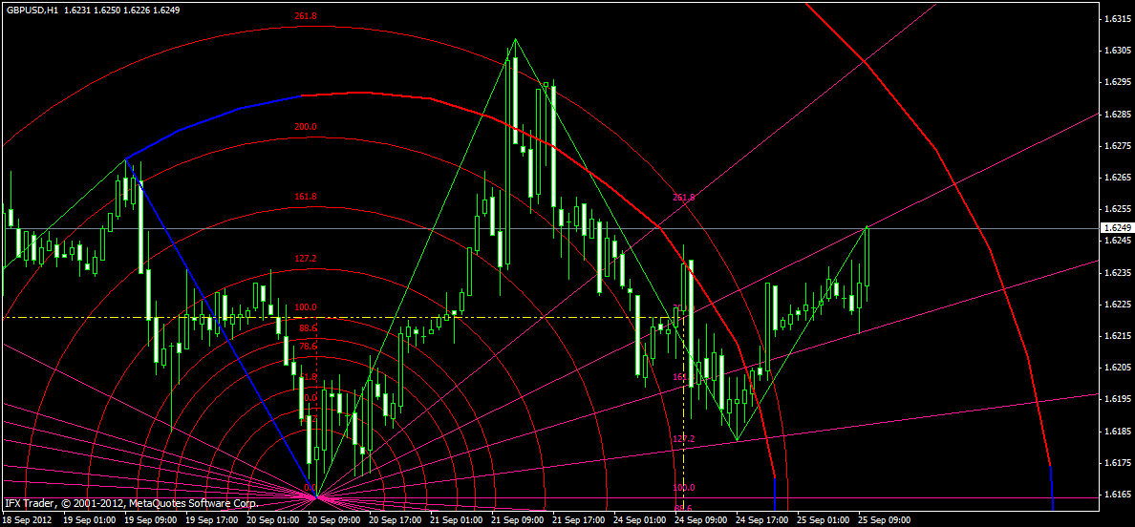
Task: Click price axis value 1.6205
Action: [x=1117, y=368]
